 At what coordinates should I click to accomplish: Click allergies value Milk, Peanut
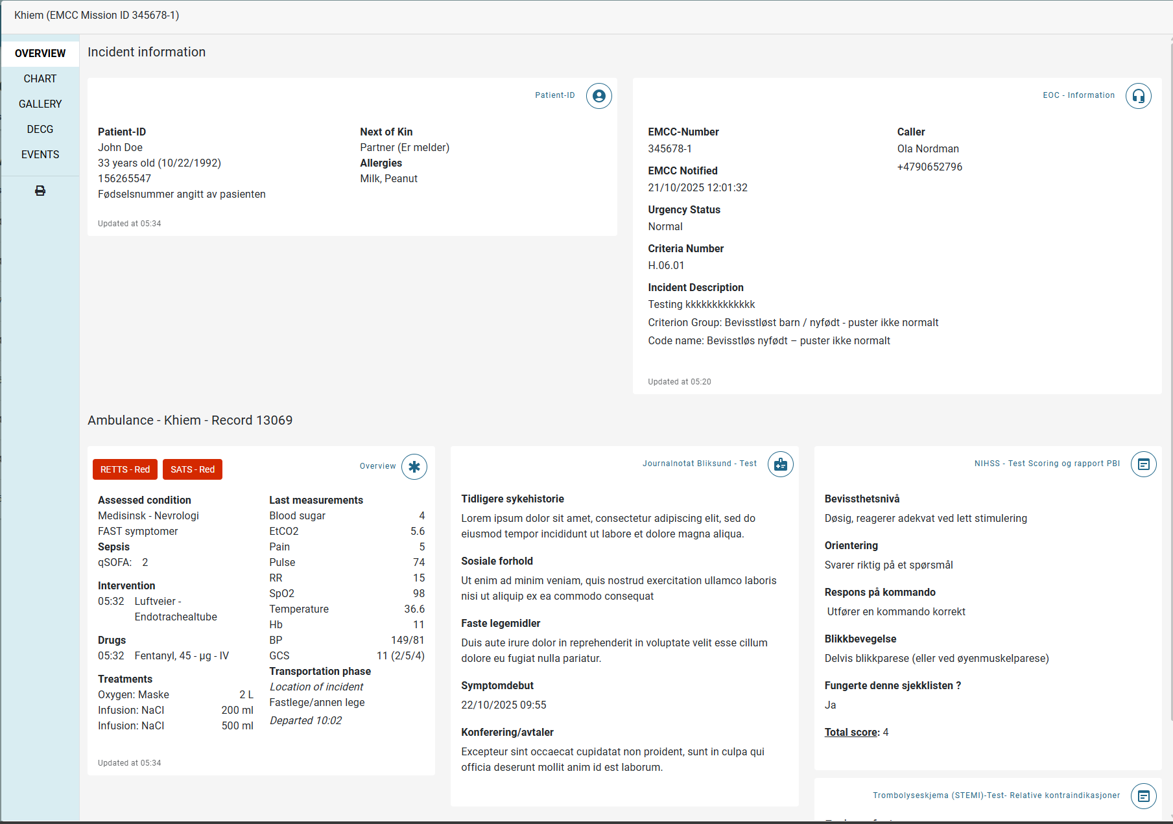point(389,178)
